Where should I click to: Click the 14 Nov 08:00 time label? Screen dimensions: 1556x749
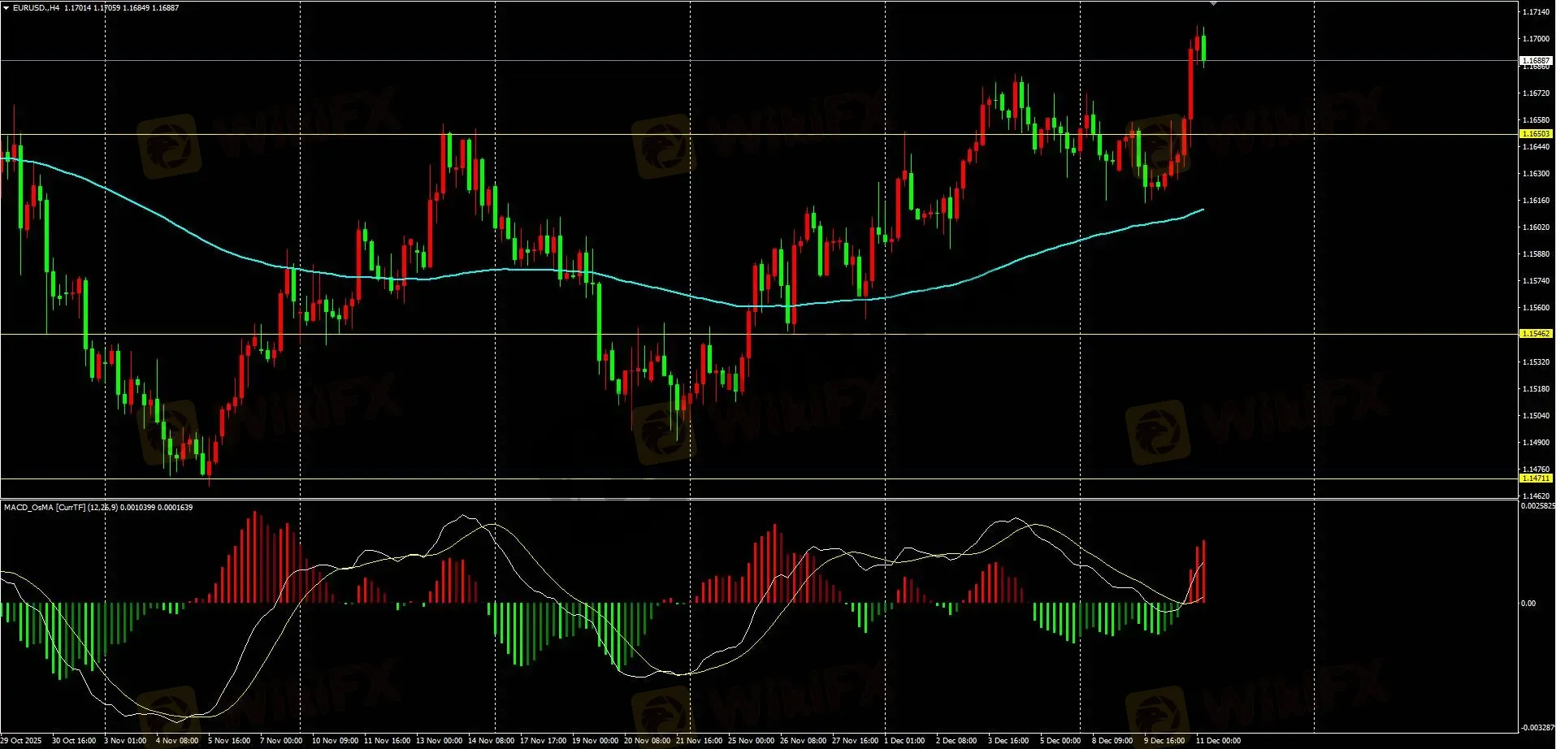tap(492, 741)
